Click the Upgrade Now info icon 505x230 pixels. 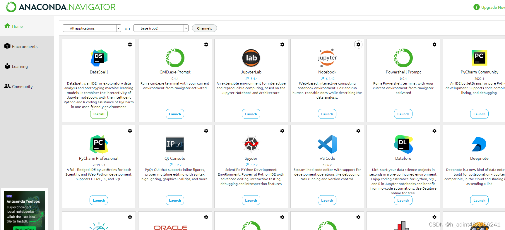476,7
